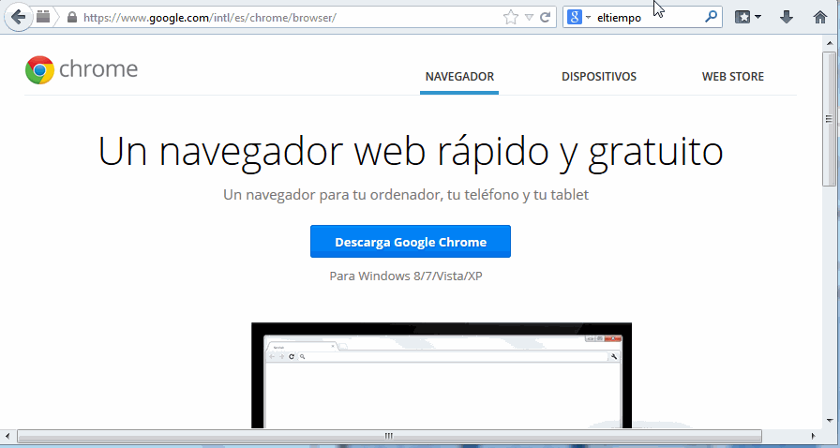This screenshot has width=840, height=448.
Task: Click the browser back arrow button
Action: click(17, 17)
